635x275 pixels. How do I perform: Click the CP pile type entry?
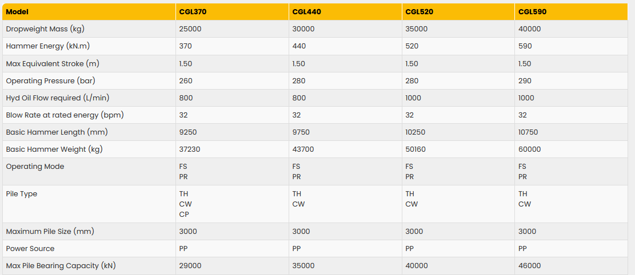pyautogui.click(x=185, y=215)
